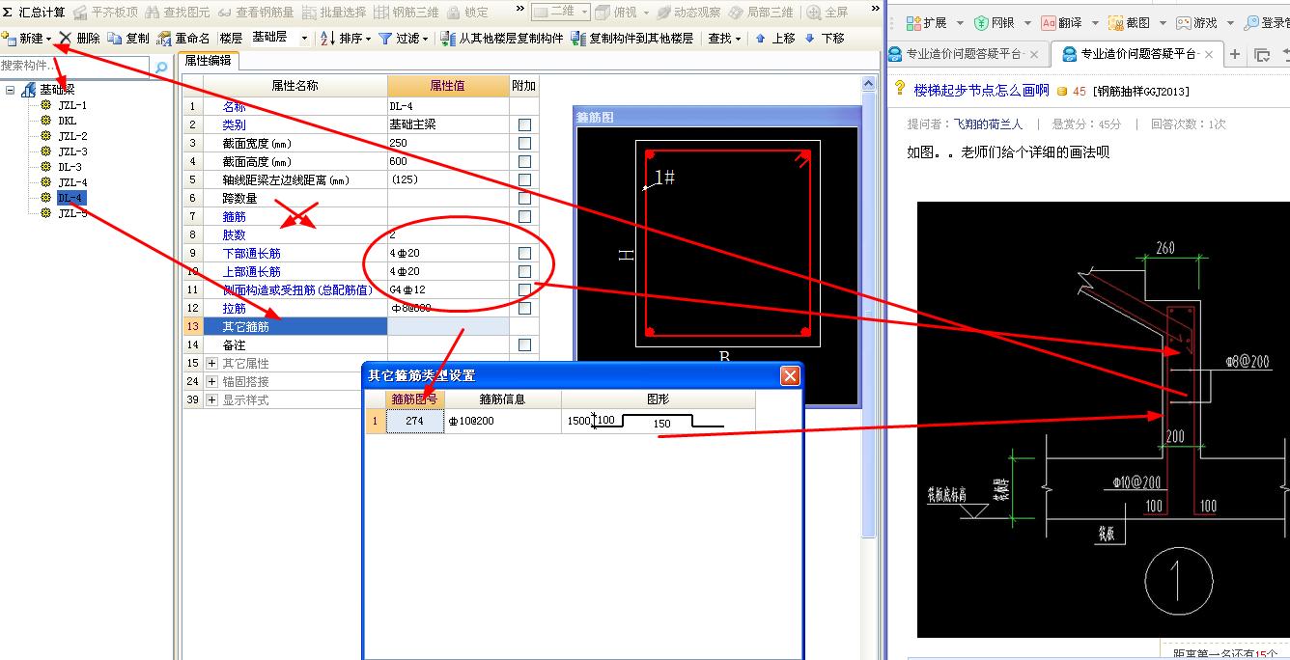Click 局部三维 toolbar icon
The image size is (1290, 660).
[737, 13]
